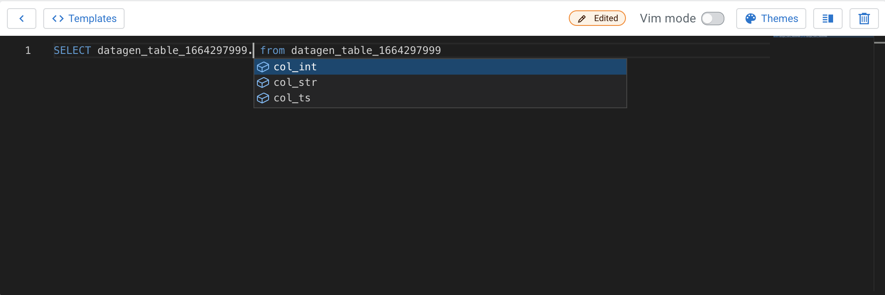Click line number 1 in gutter
Screen dimensions: 885x295
[28, 50]
